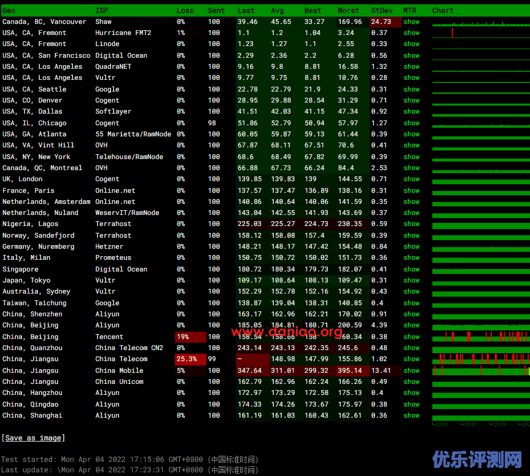Click the 'Worst' column header

[348, 10]
